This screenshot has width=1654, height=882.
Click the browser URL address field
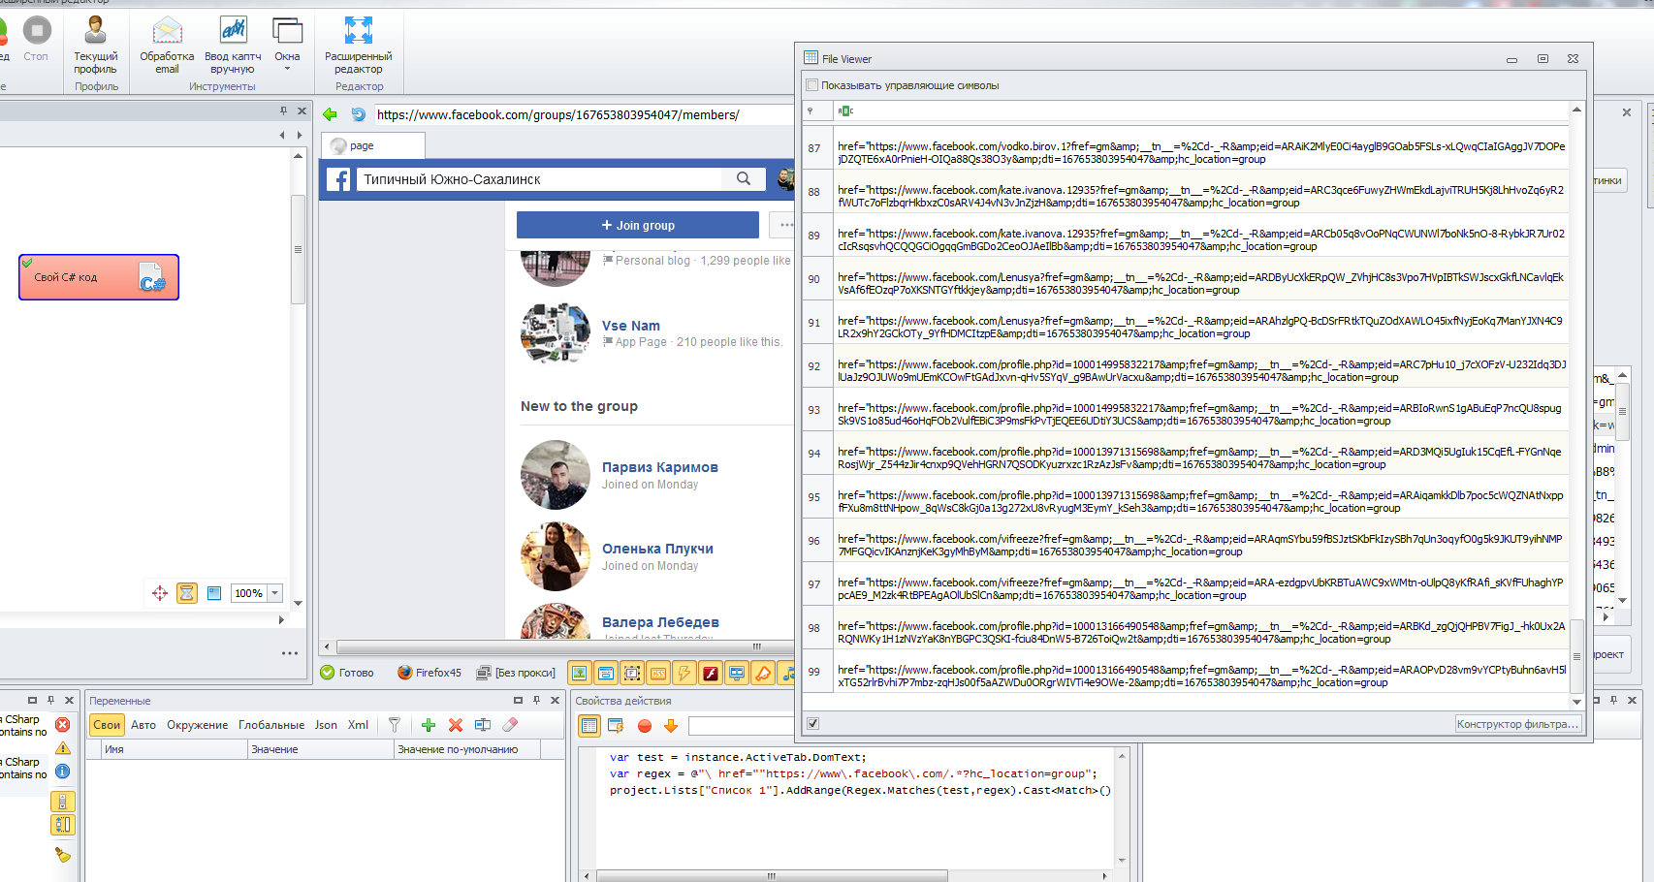coord(582,114)
